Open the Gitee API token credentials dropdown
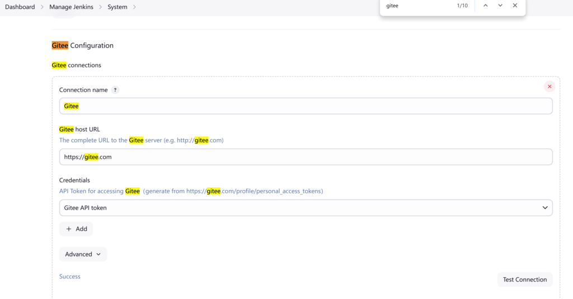 point(306,208)
